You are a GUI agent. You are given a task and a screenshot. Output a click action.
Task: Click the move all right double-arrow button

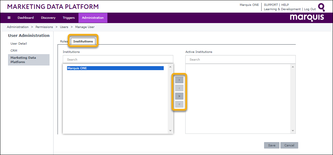(179, 96)
